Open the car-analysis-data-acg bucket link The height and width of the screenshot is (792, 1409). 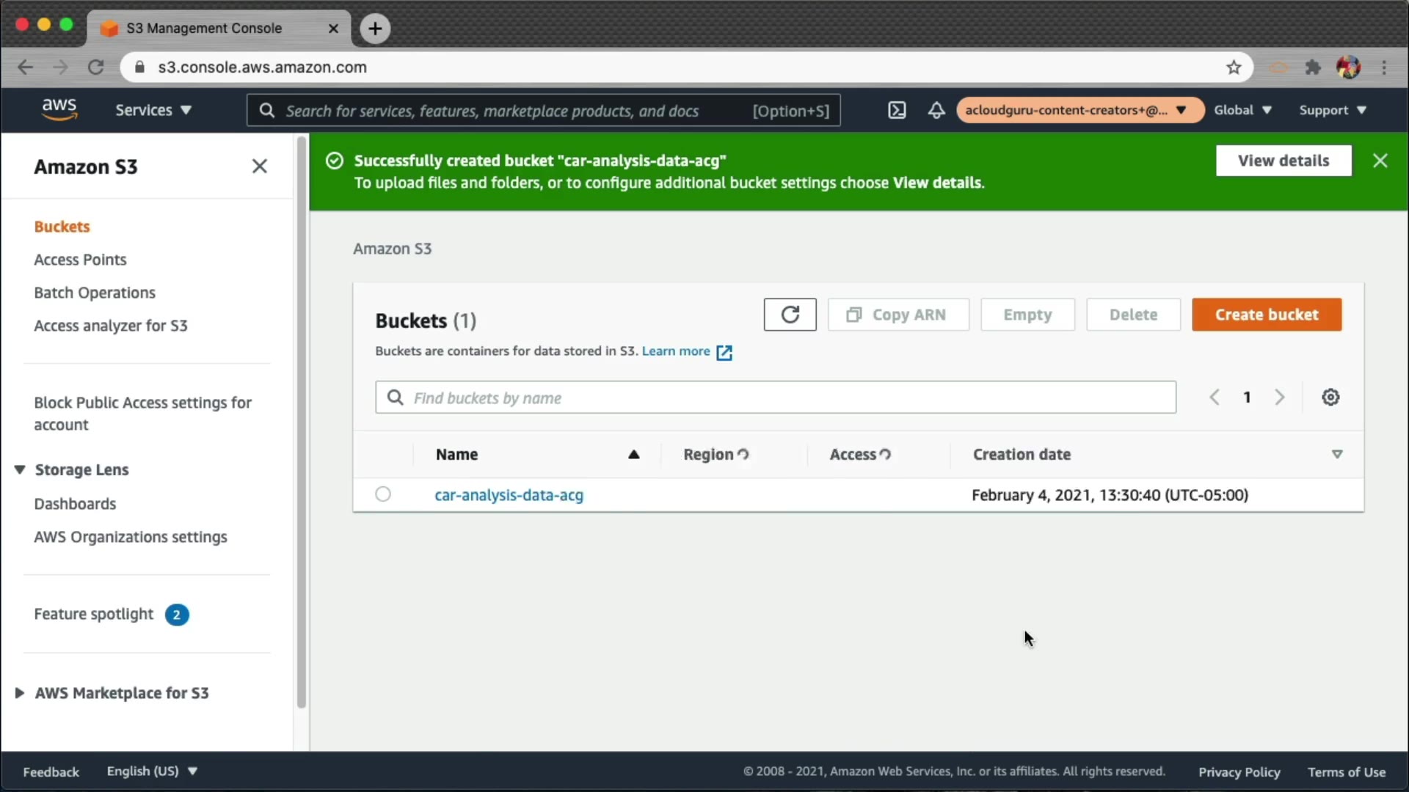[509, 495]
